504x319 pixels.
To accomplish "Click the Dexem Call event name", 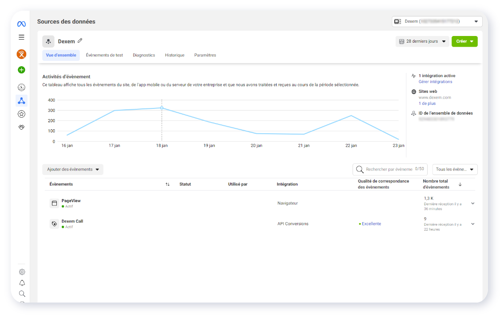I will (x=72, y=221).
